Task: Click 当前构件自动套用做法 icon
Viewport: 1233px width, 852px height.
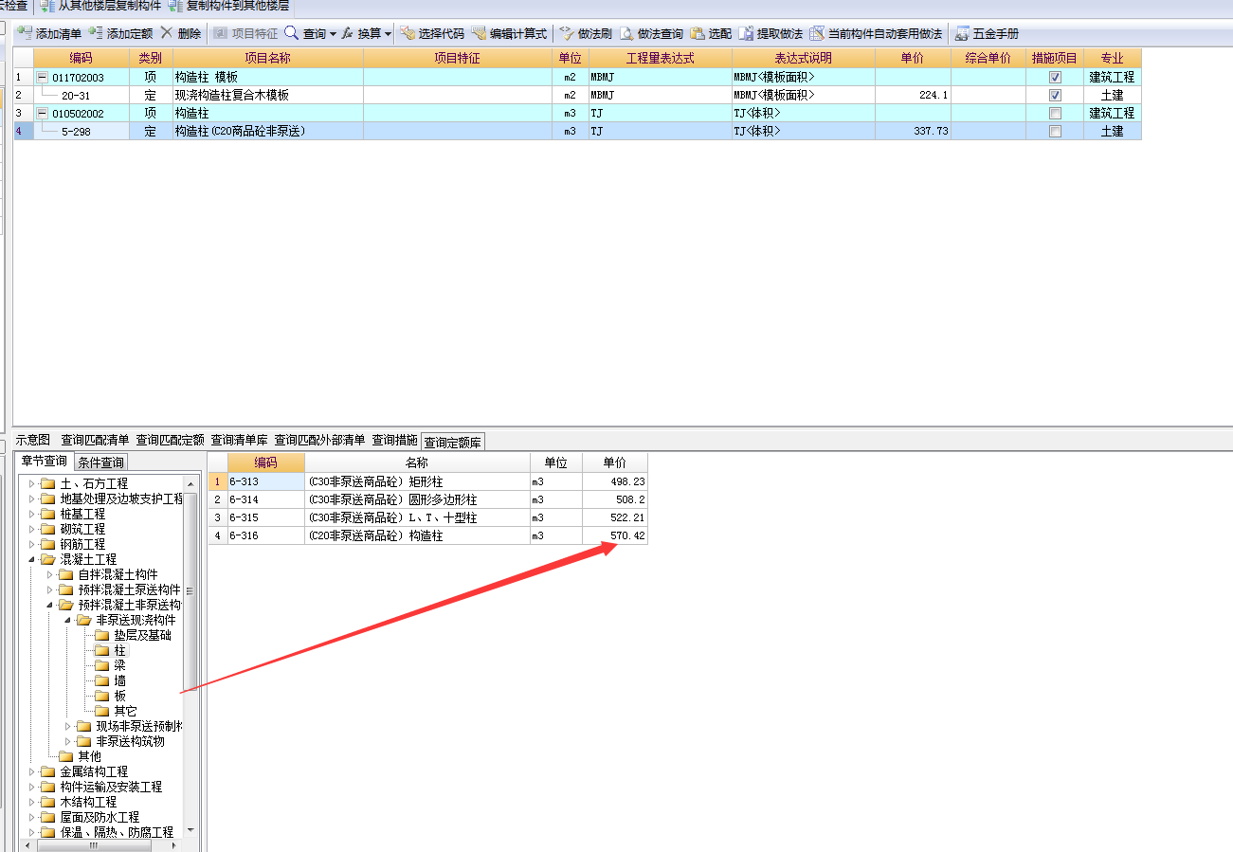Action: pyautogui.click(x=817, y=33)
